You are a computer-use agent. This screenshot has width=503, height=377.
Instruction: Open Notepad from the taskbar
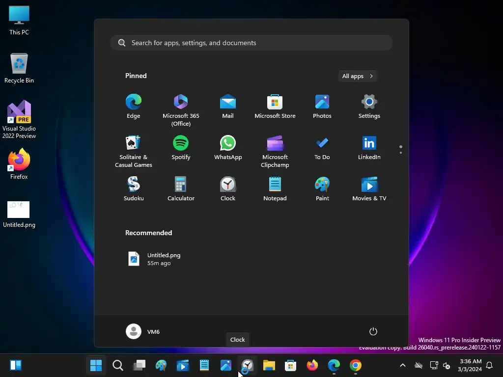[x=204, y=365]
